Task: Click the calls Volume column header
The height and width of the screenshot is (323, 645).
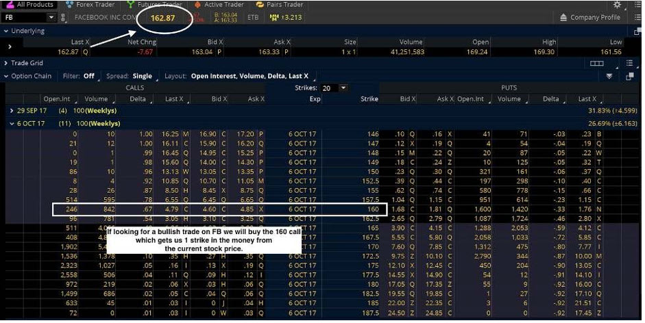Action: [x=96, y=99]
